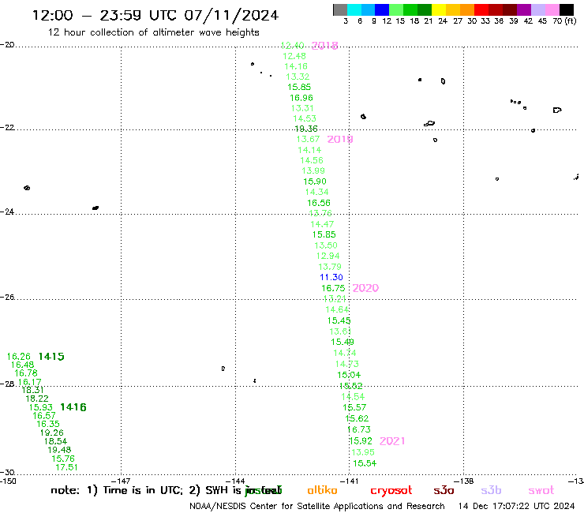The image size is (584, 513).
Task: Click the purple swatch in the legend
Action: pyautogui.click(x=524, y=9)
